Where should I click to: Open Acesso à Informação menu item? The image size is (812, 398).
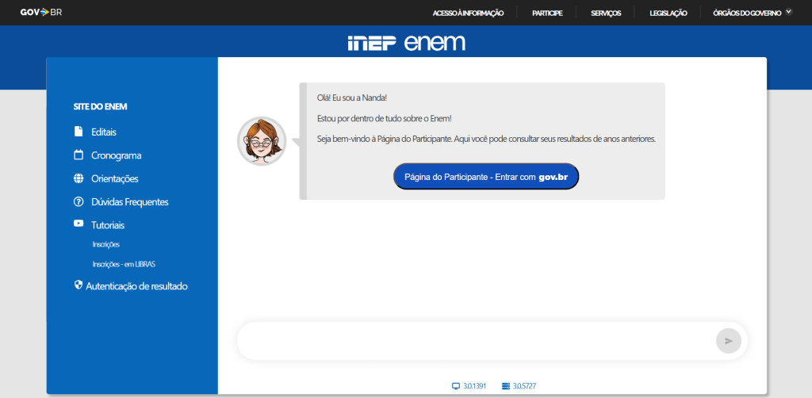(x=468, y=13)
